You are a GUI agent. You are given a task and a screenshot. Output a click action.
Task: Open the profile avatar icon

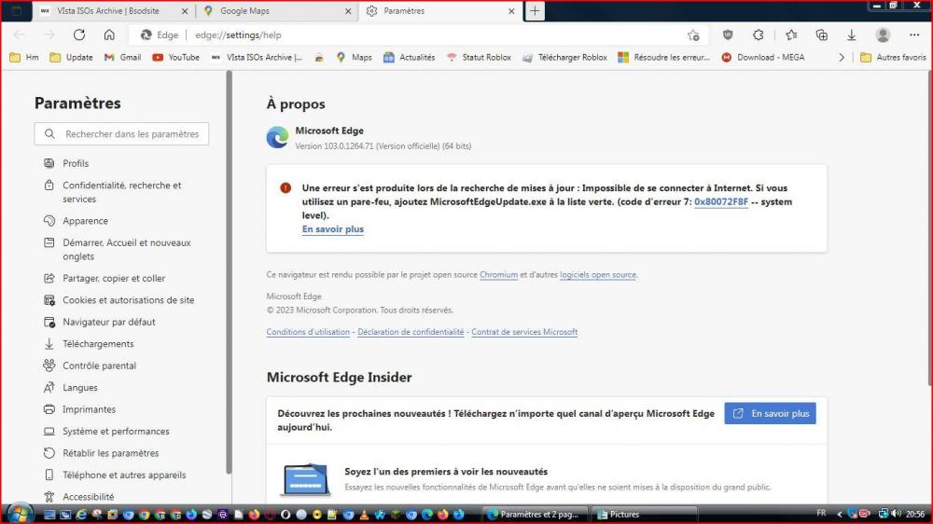tap(883, 35)
